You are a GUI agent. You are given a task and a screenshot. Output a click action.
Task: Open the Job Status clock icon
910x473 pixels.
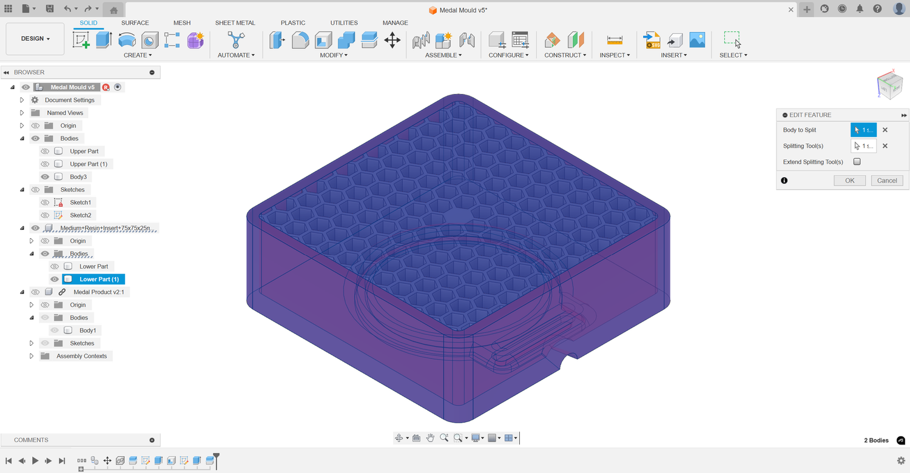[842, 9]
